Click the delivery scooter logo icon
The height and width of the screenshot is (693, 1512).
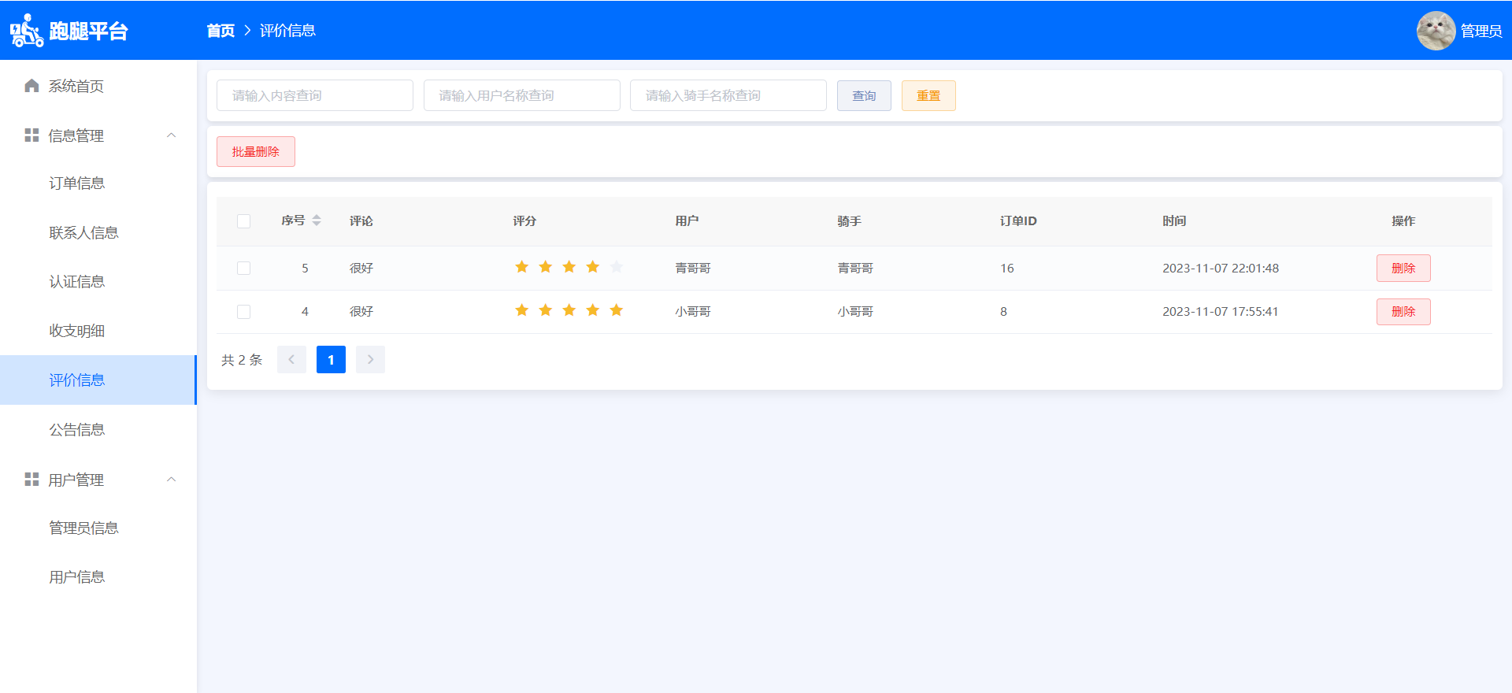[26, 31]
